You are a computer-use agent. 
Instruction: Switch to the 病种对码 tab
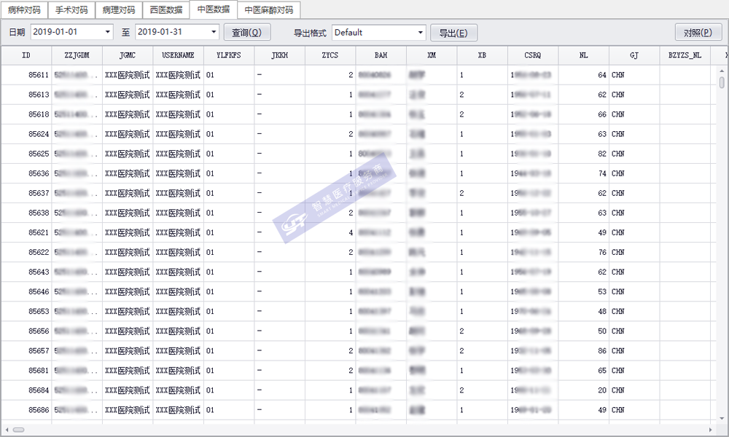[x=24, y=10]
